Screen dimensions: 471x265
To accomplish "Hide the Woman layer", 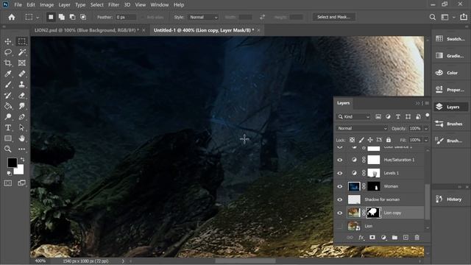I will (x=340, y=186).
